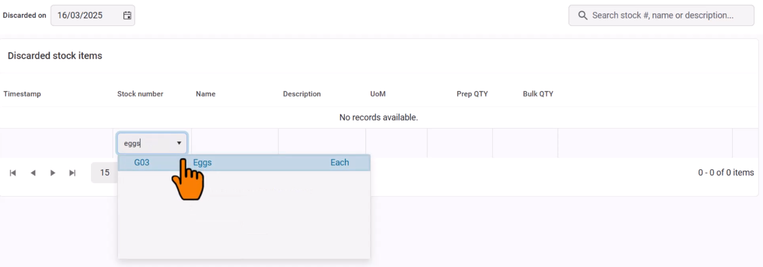Click the UoM column header
The height and width of the screenshot is (267, 763).
click(x=378, y=94)
